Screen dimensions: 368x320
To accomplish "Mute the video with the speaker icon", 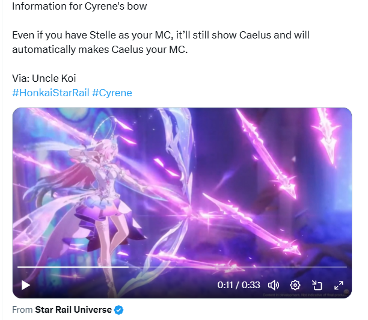I will 274,285.
